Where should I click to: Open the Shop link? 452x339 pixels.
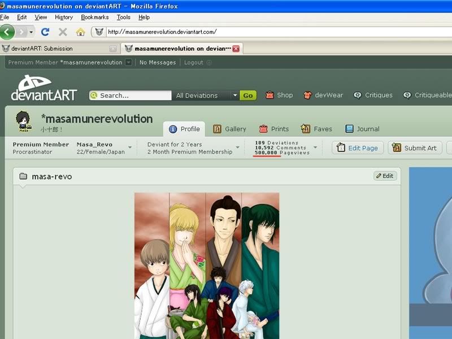click(x=285, y=95)
